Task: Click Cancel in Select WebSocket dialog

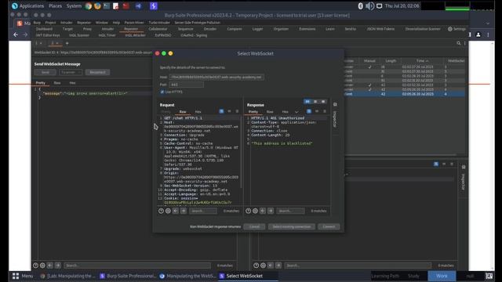Action: click(x=254, y=226)
